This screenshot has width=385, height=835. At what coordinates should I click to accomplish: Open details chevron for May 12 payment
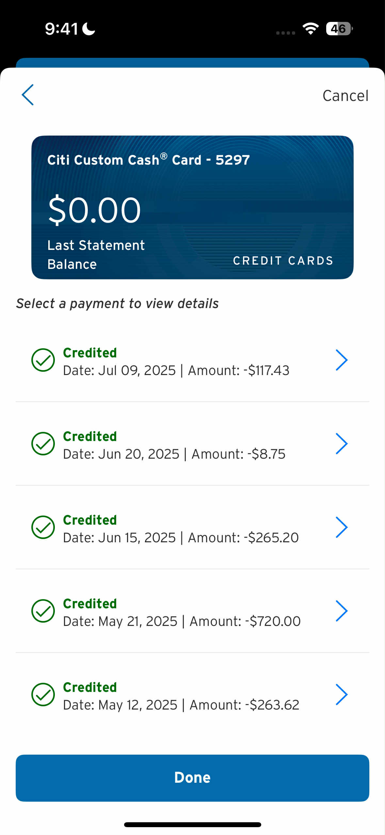(x=341, y=695)
